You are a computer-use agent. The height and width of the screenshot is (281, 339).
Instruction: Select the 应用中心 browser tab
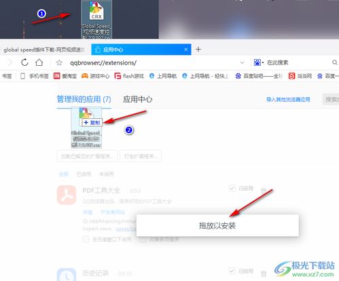[141, 50]
